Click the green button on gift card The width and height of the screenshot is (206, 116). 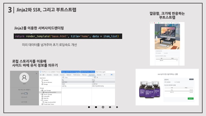tap(191, 99)
